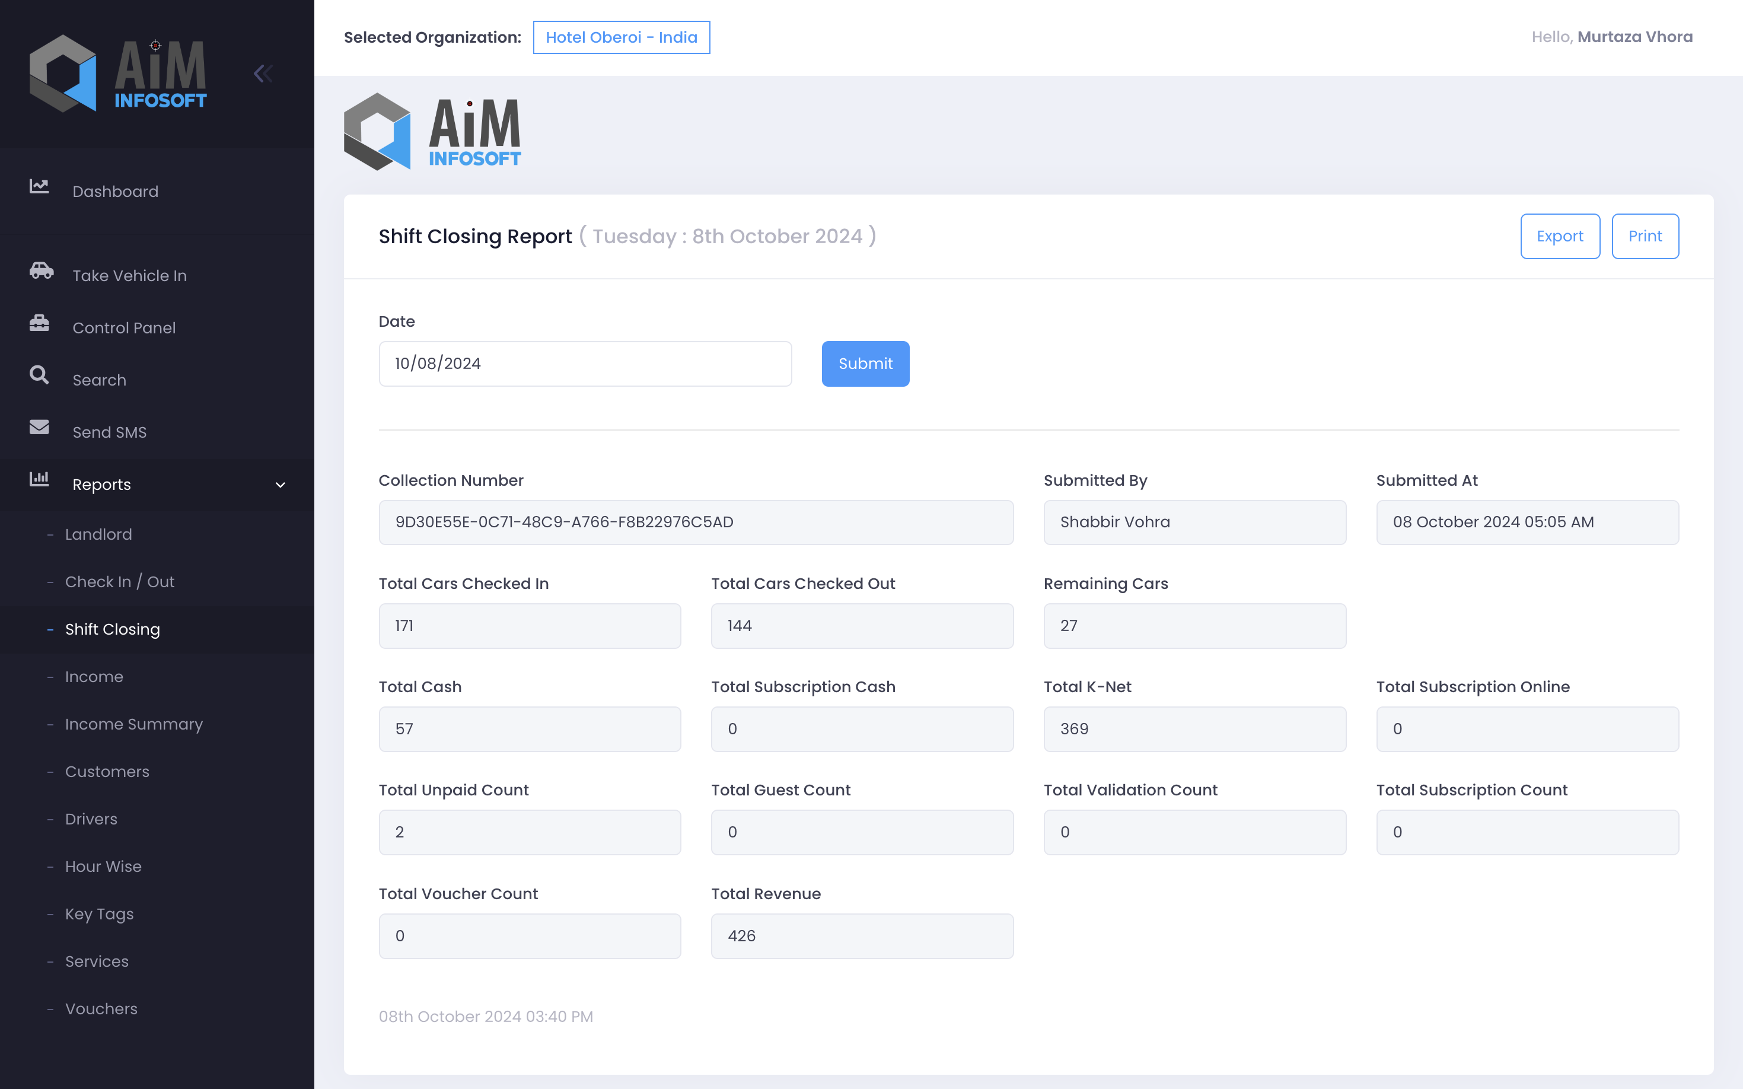Screen dimensions: 1743x1089
Task: Open the Dashboard menu item
Action: [157, 192]
